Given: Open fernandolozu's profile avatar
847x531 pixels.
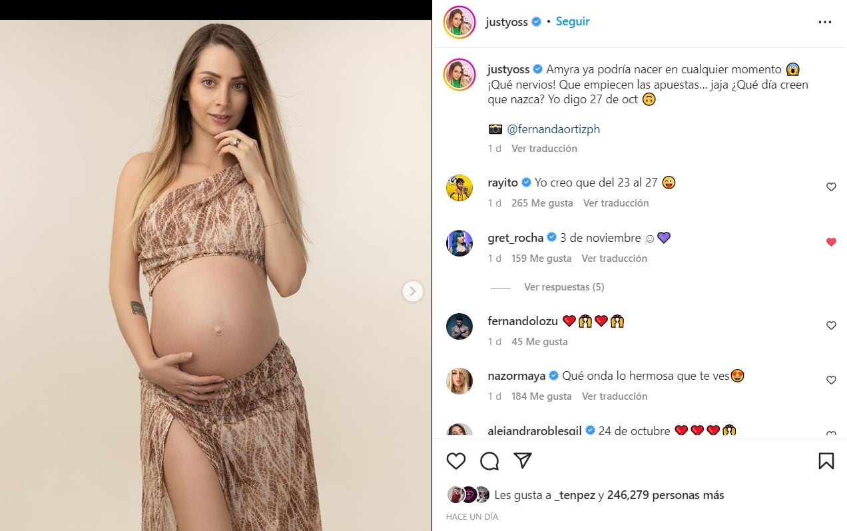Looking at the screenshot, I should 459,326.
